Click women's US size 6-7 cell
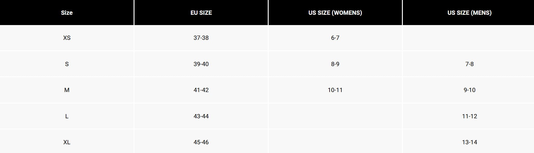534x153 pixels. coord(335,38)
